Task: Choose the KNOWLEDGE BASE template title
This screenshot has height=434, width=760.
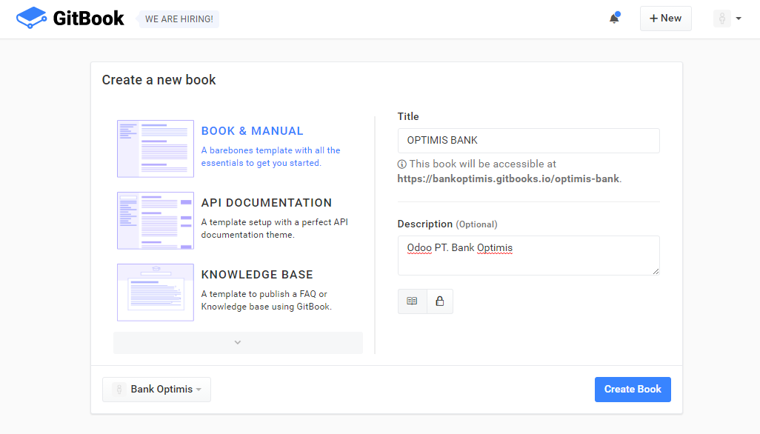Action: tap(257, 275)
